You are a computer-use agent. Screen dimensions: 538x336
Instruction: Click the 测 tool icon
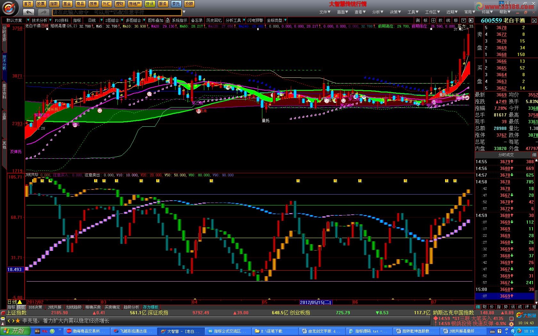point(418,20)
